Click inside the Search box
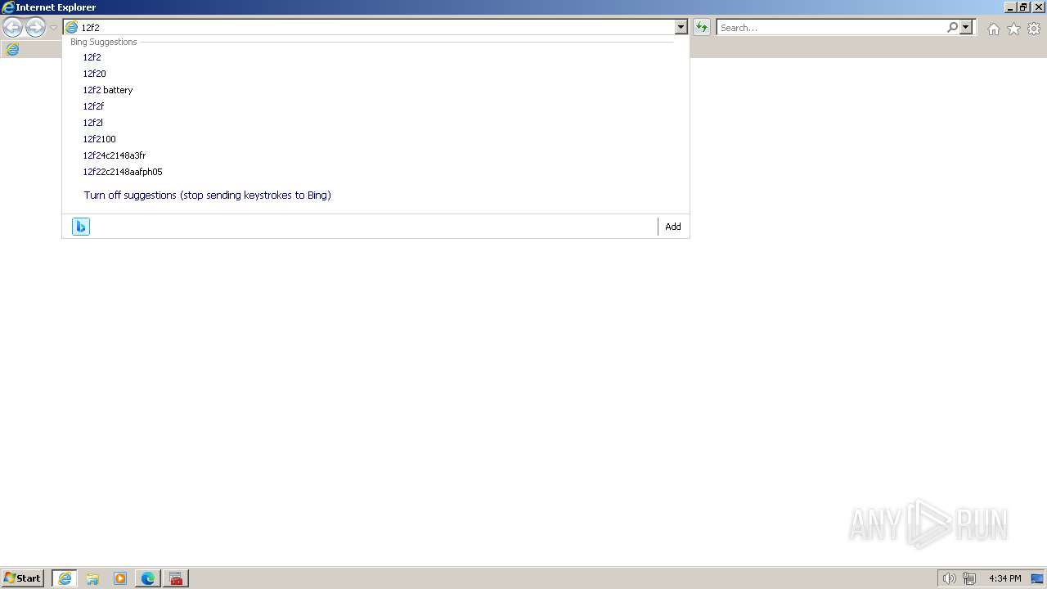The image size is (1047, 589). point(831,28)
